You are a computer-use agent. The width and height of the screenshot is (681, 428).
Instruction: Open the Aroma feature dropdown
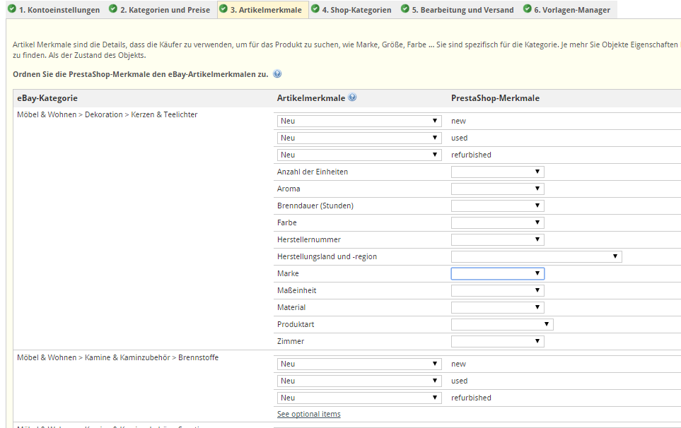tap(497, 189)
